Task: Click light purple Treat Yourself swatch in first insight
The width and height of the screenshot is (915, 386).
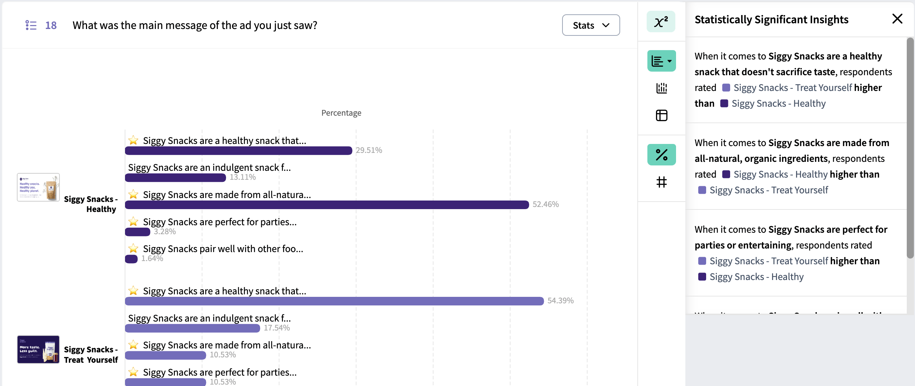Action: coord(726,88)
